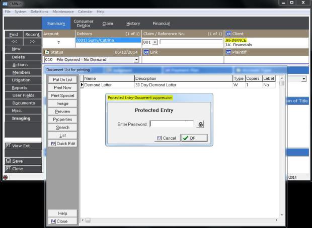Click the Print Now button
312x228 pixels.
62,87
